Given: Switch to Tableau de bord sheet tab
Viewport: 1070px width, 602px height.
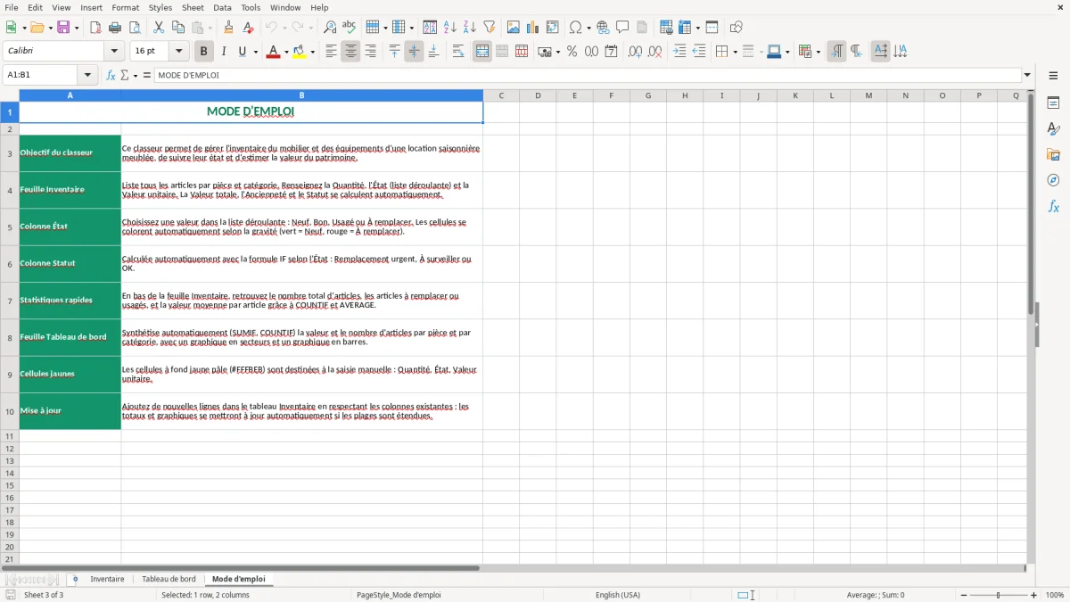Looking at the screenshot, I should (169, 579).
